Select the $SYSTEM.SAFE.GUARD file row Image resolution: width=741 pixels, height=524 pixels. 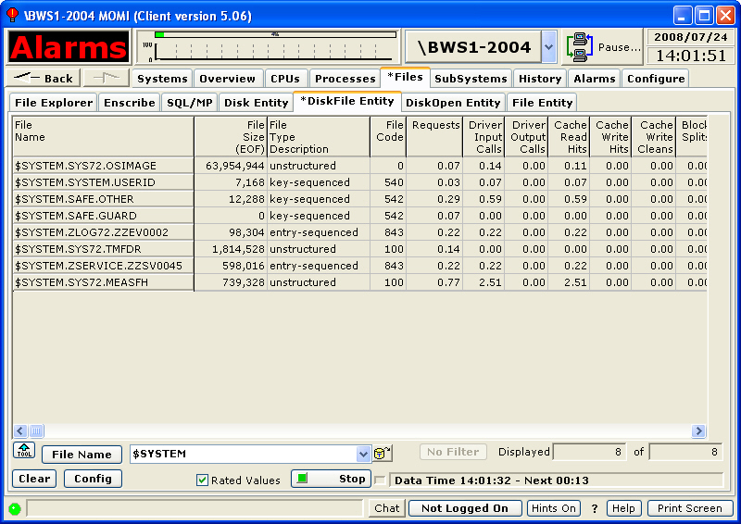pos(102,216)
